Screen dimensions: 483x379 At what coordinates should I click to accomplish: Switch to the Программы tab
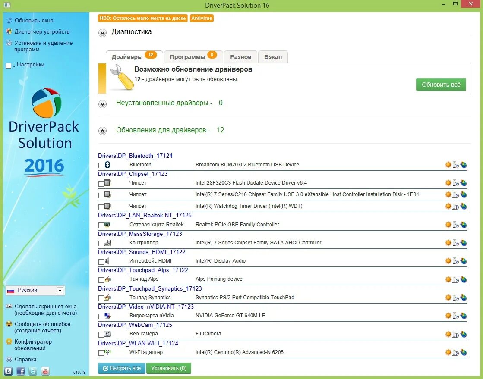193,57
